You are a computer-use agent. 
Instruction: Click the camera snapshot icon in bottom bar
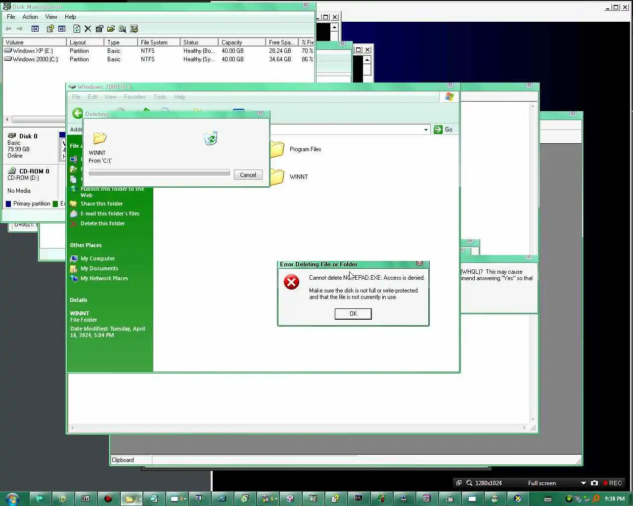point(594,483)
